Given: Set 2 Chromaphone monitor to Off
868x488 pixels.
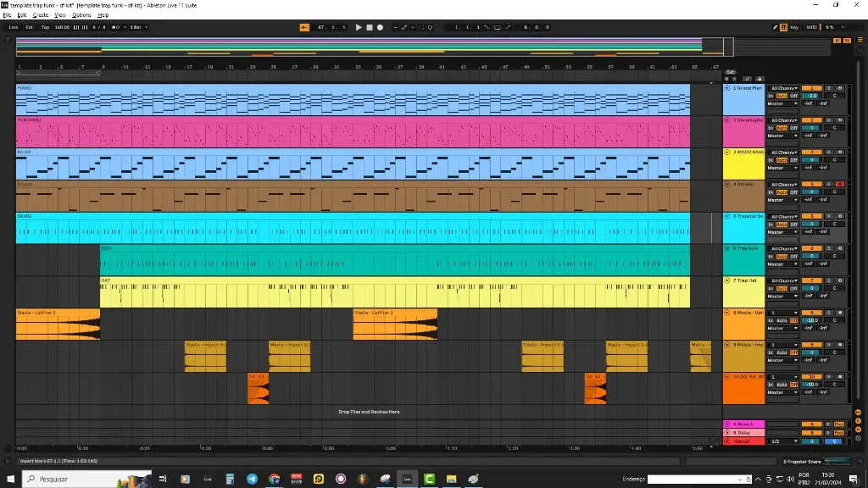Looking at the screenshot, I should click(x=793, y=128).
